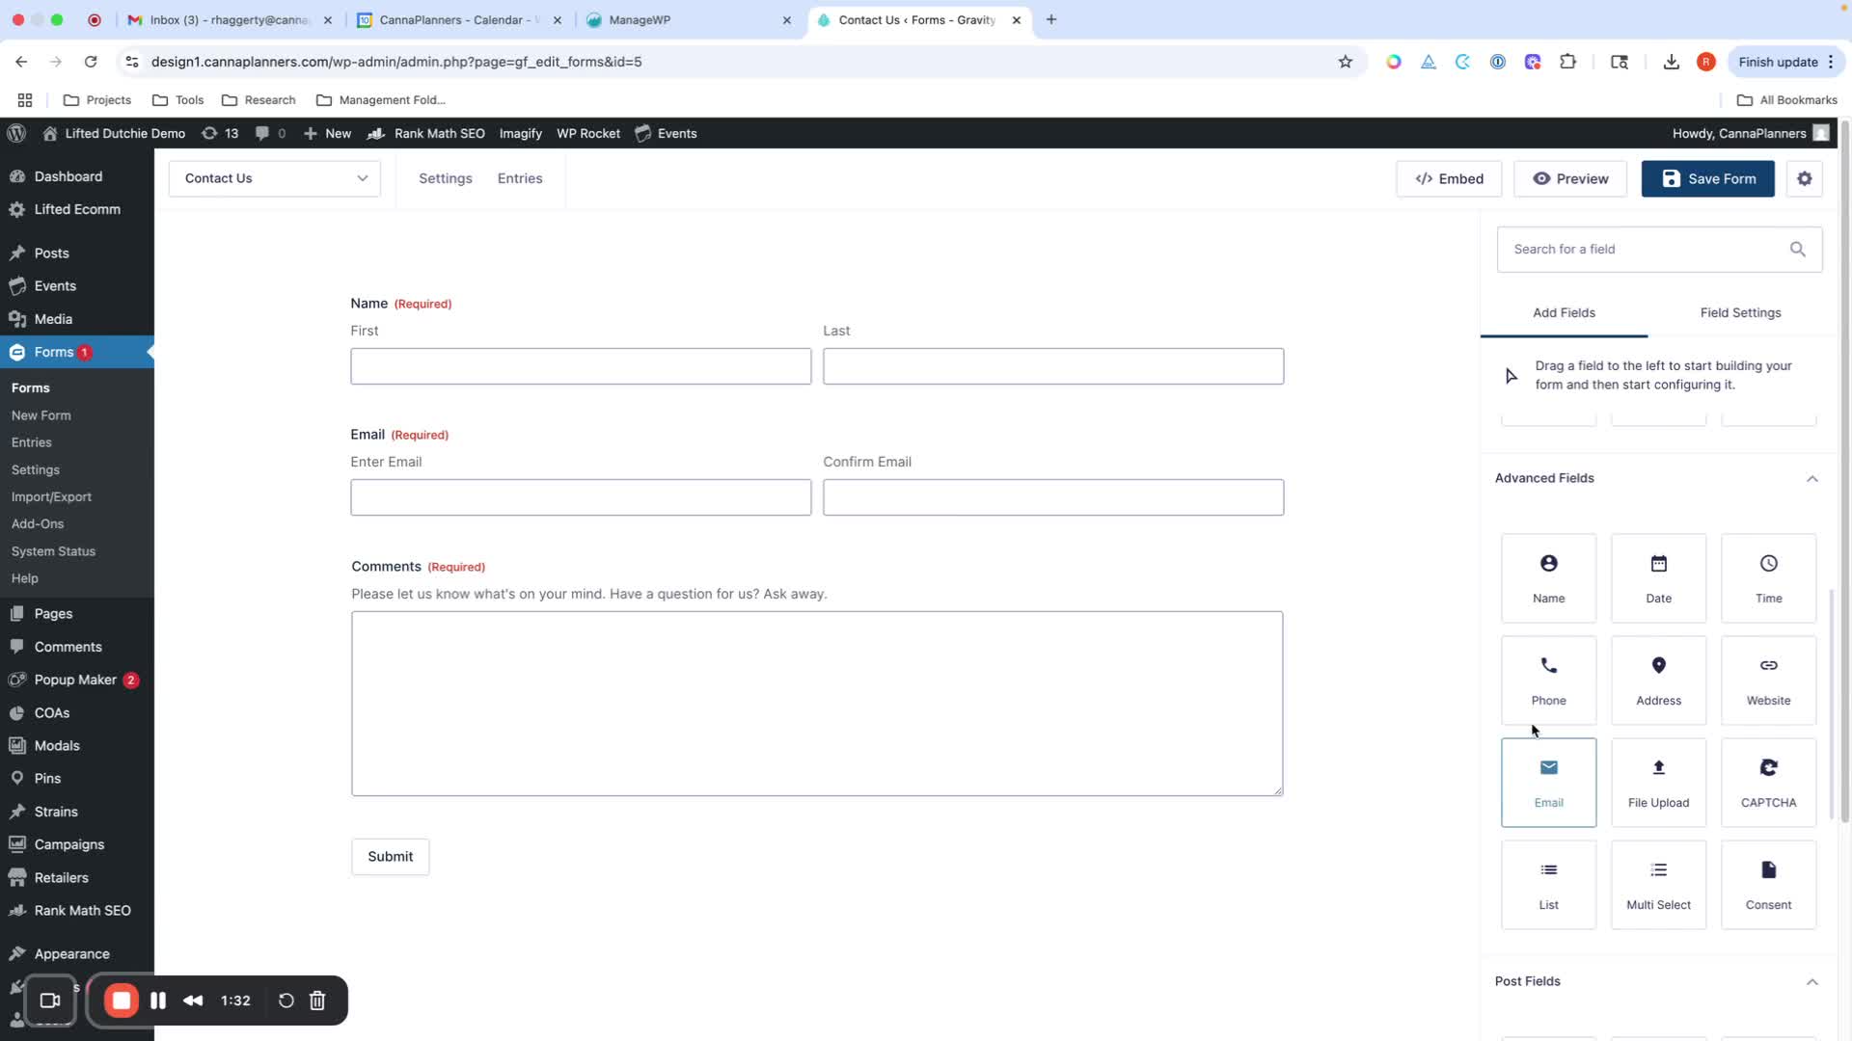Add the Date field
Viewport: 1852px width, 1041px height.
pos(1658,577)
